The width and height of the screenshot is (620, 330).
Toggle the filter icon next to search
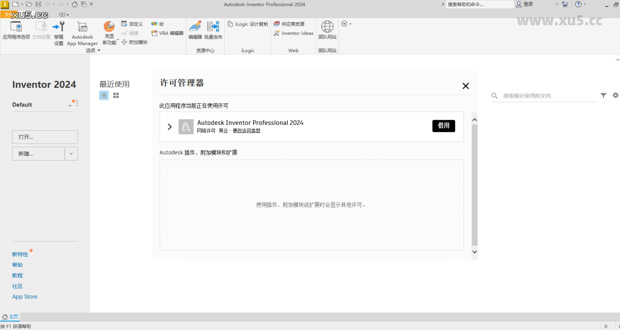pos(603,95)
